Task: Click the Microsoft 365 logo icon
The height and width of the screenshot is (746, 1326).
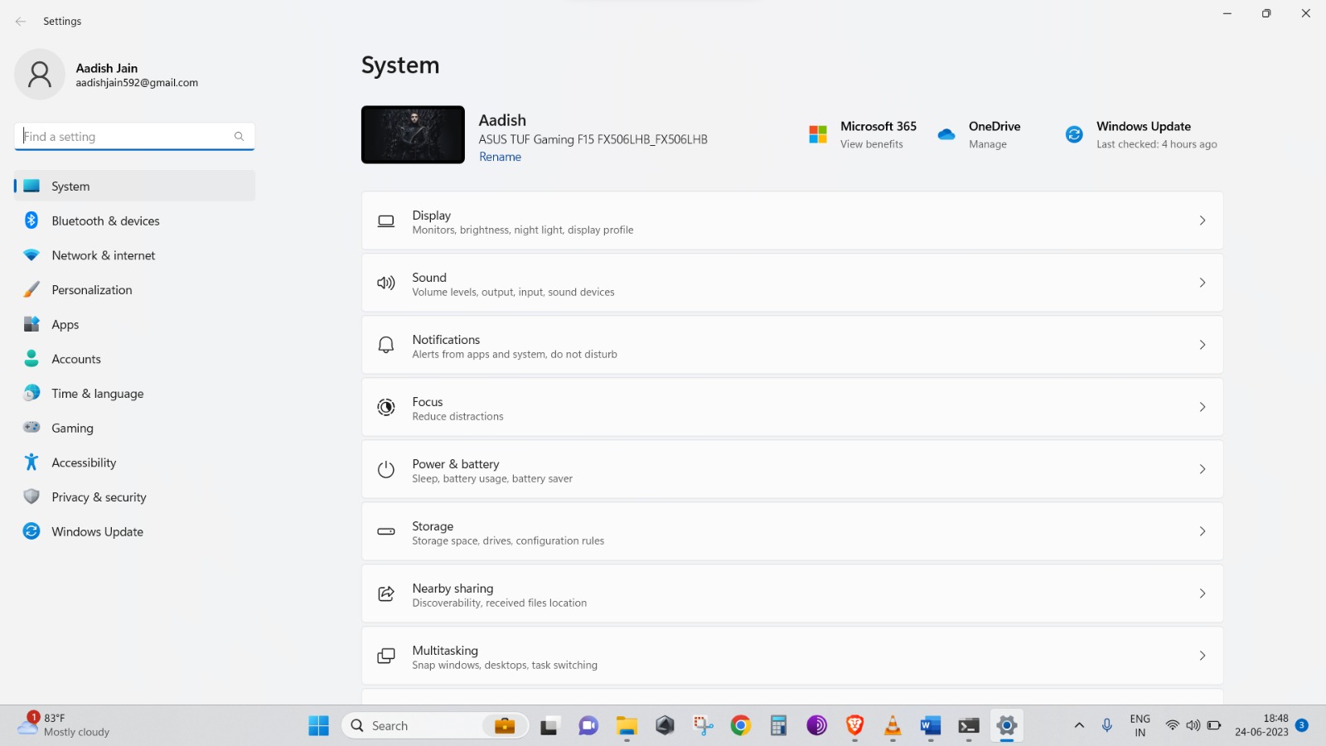Action: tap(818, 134)
